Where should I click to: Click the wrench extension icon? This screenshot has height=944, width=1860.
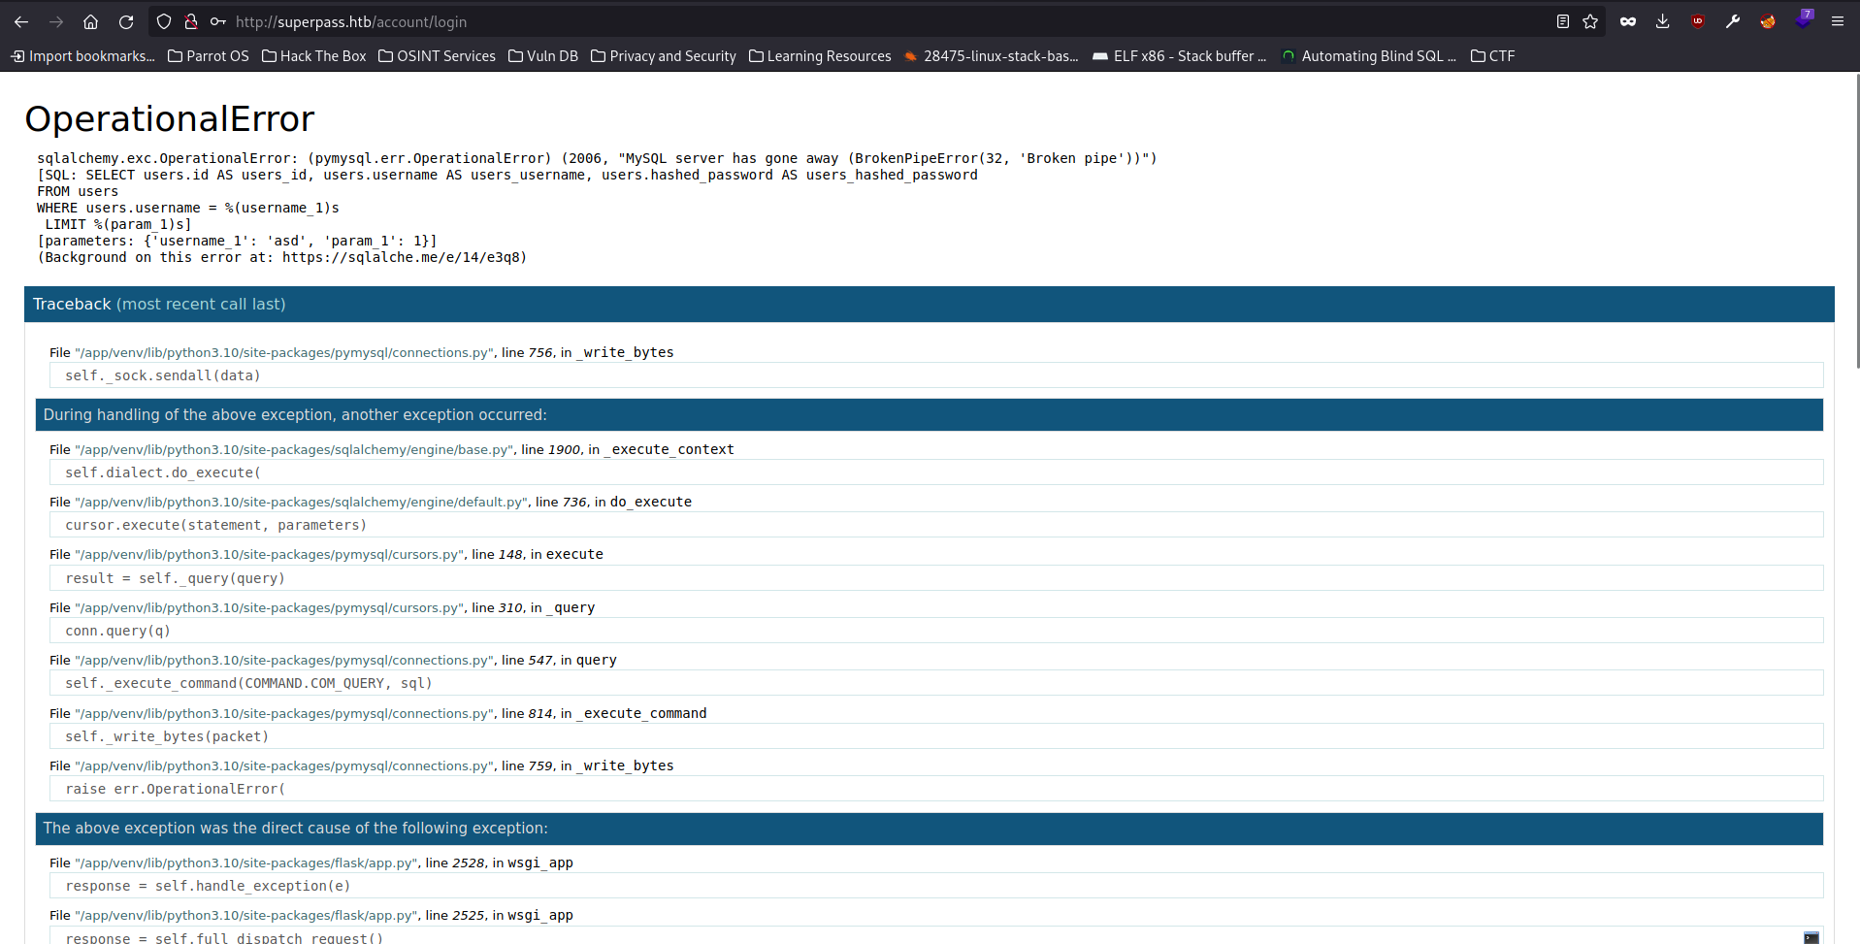pos(1733,21)
